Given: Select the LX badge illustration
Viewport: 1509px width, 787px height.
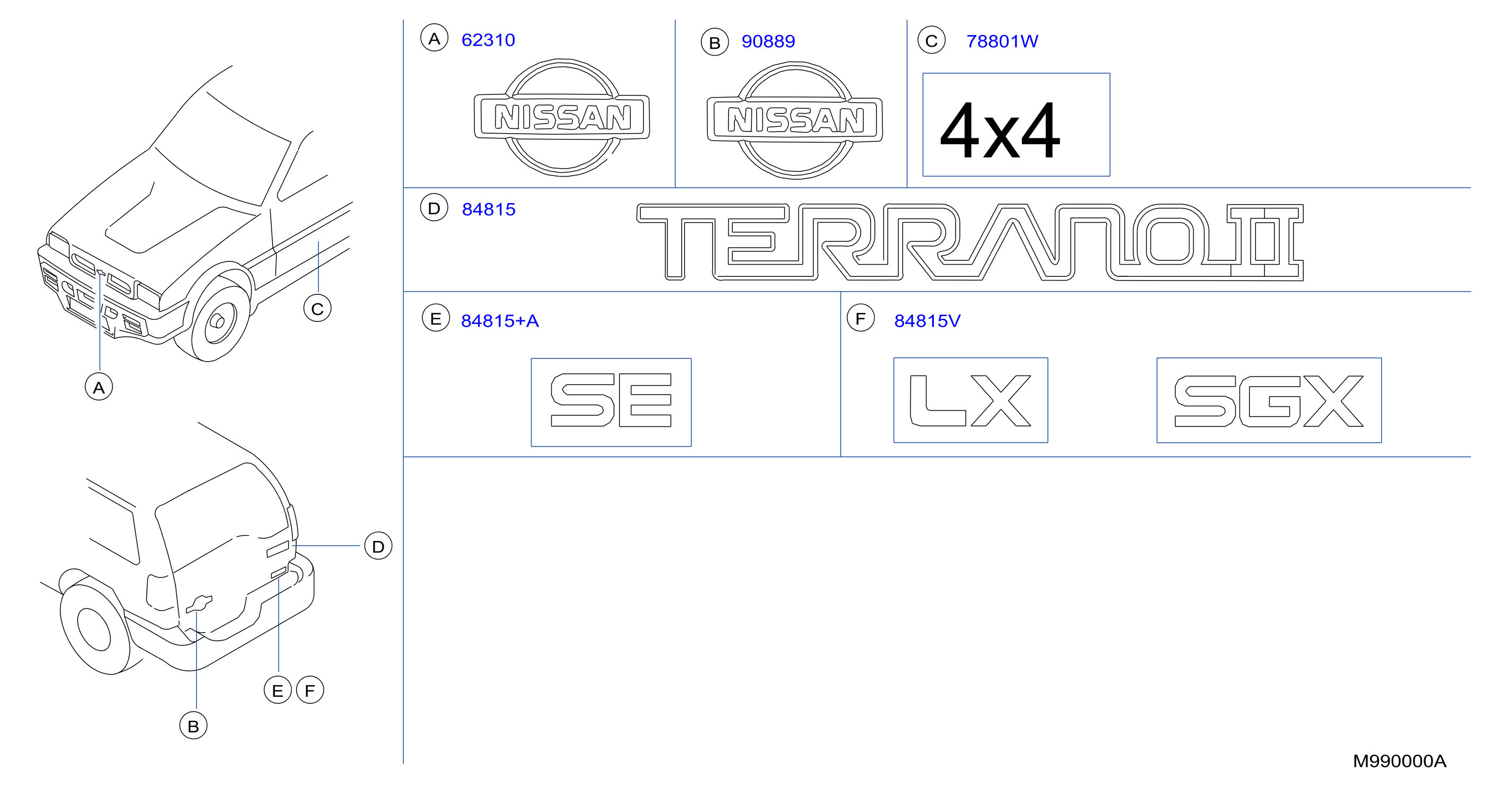Looking at the screenshot, I should click(x=970, y=400).
